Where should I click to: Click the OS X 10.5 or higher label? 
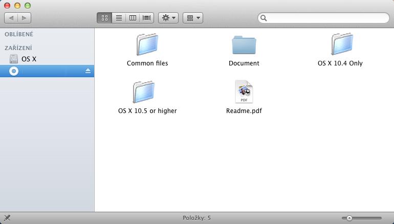coord(147,111)
